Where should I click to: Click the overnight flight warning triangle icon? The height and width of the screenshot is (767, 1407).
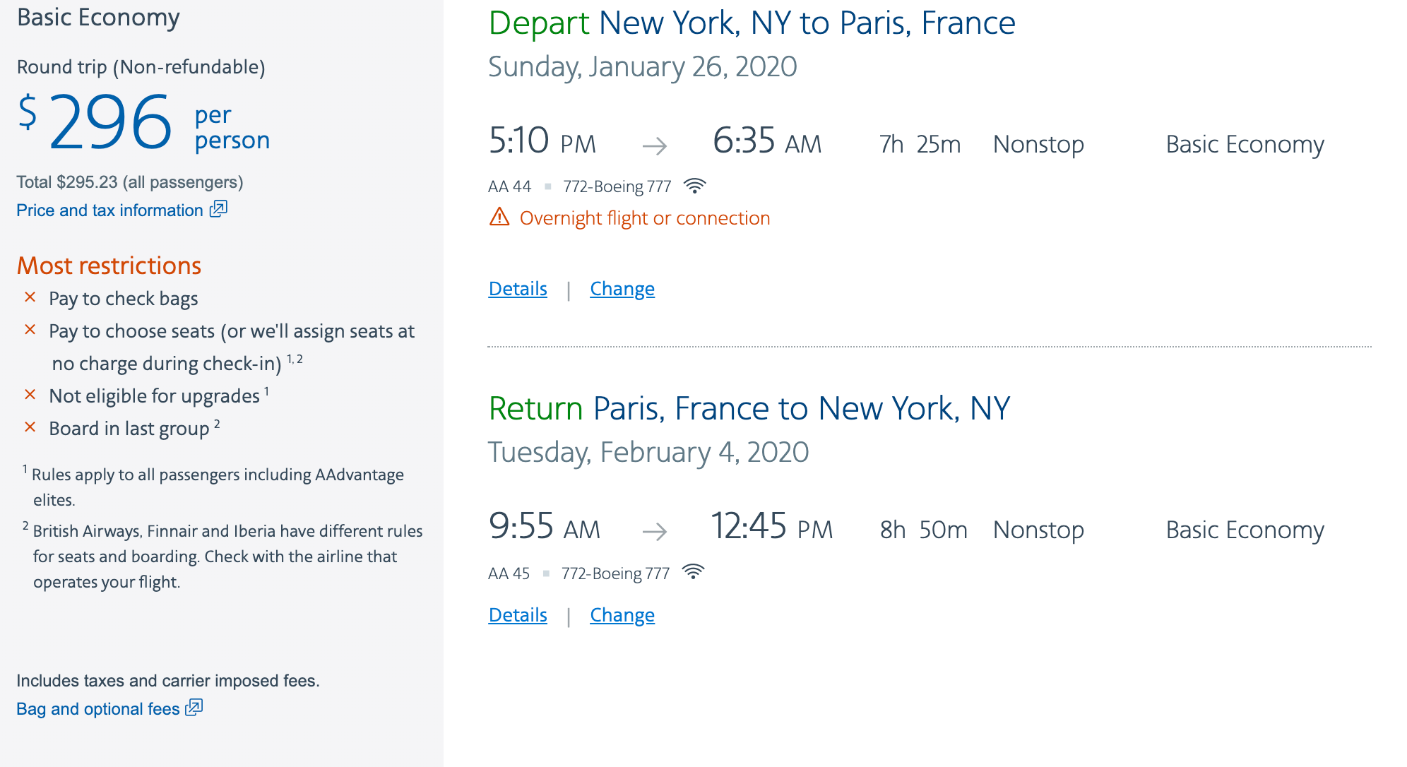[499, 217]
